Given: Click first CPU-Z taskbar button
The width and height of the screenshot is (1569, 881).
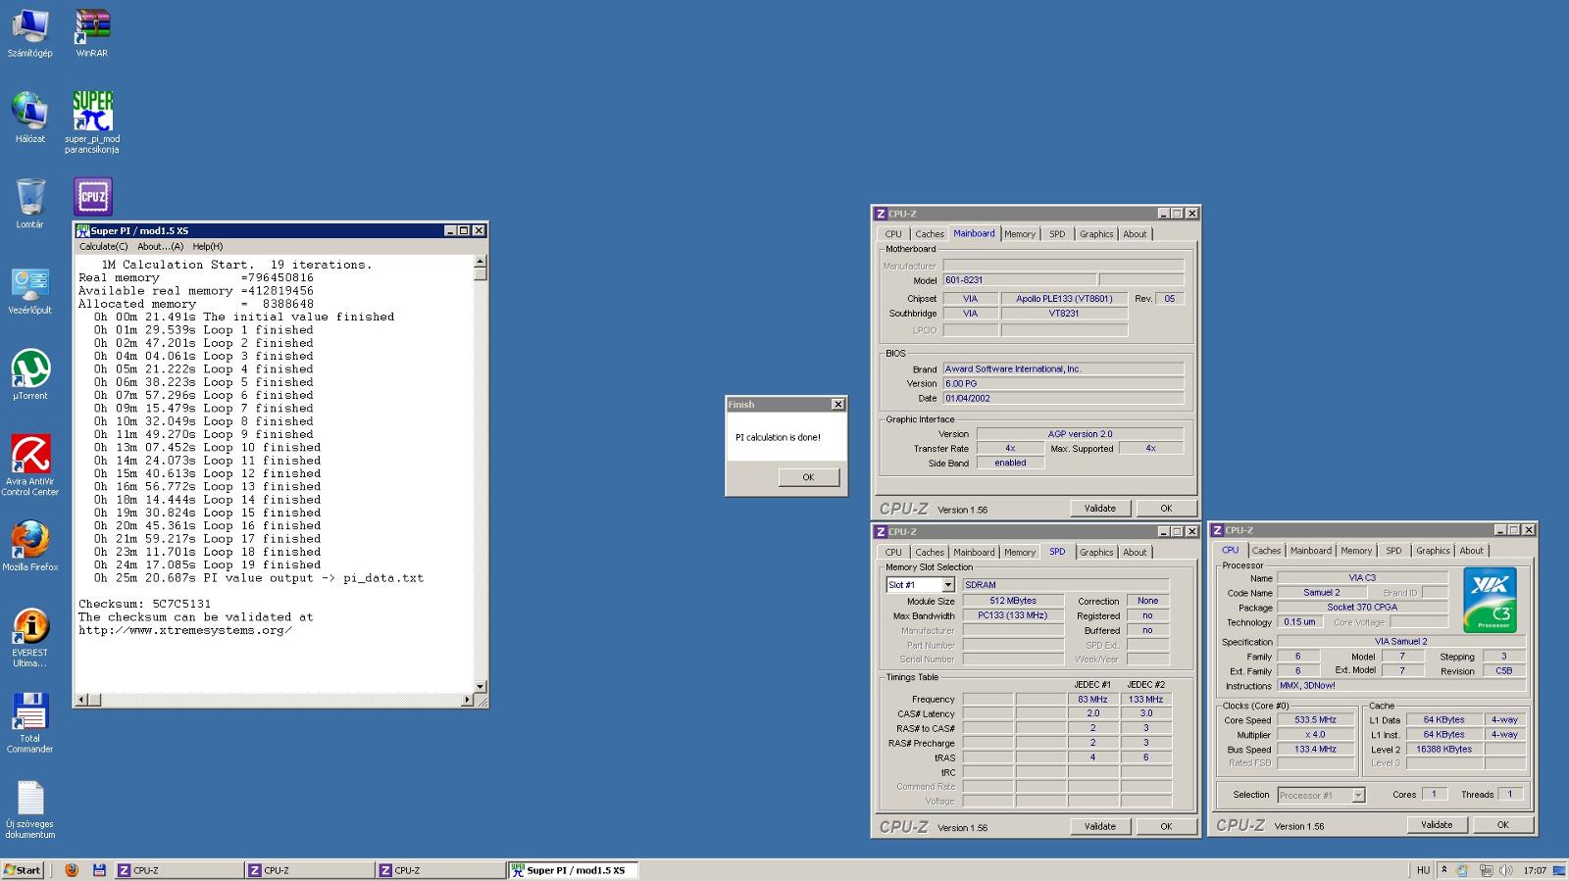Looking at the screenshot, I should [178, 870].
